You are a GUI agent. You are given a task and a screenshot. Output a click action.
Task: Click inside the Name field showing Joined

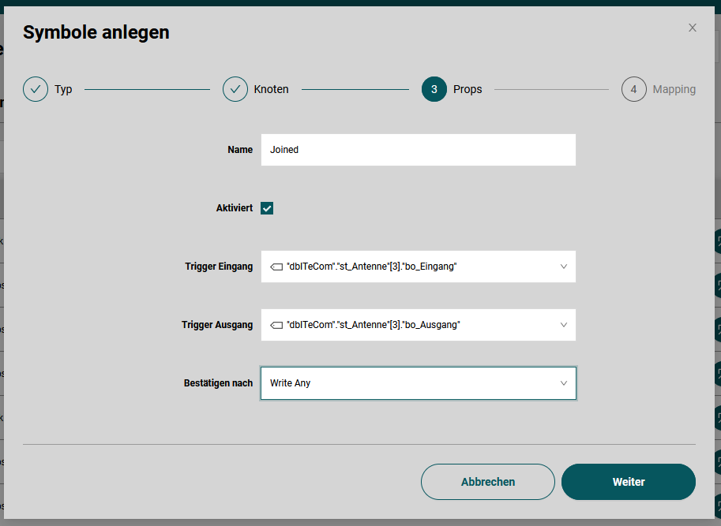(419, 149)
